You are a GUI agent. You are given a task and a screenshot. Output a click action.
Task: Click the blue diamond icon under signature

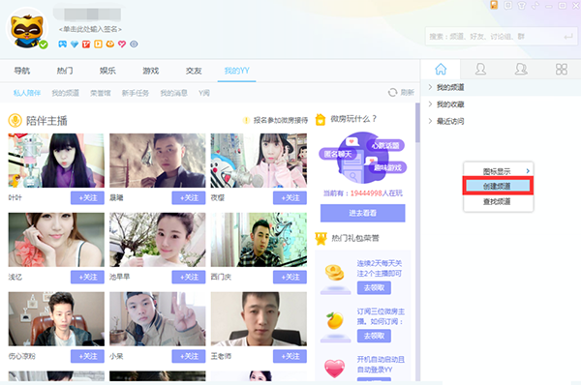tap(75, 44)
